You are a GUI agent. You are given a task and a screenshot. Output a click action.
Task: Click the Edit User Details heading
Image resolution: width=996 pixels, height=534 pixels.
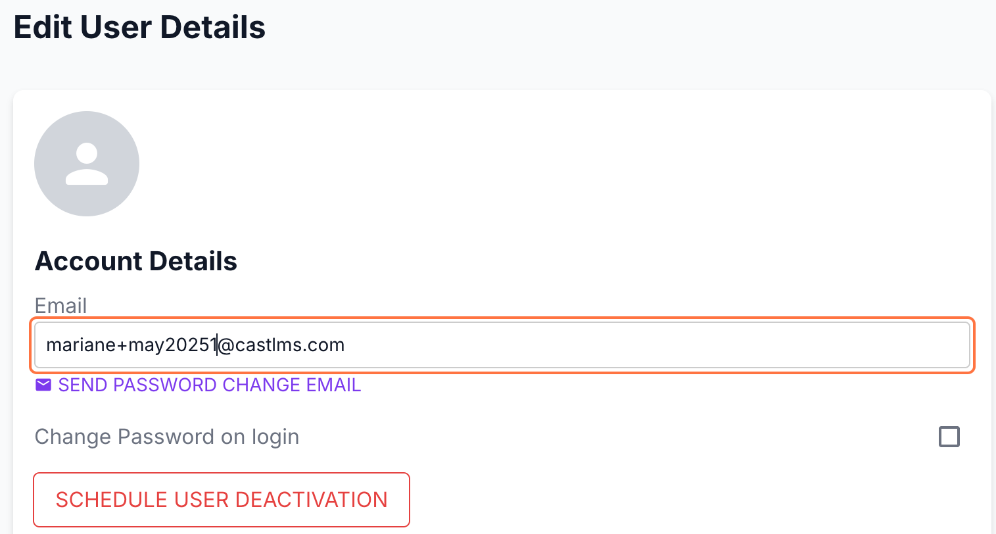tap(139, 28)
